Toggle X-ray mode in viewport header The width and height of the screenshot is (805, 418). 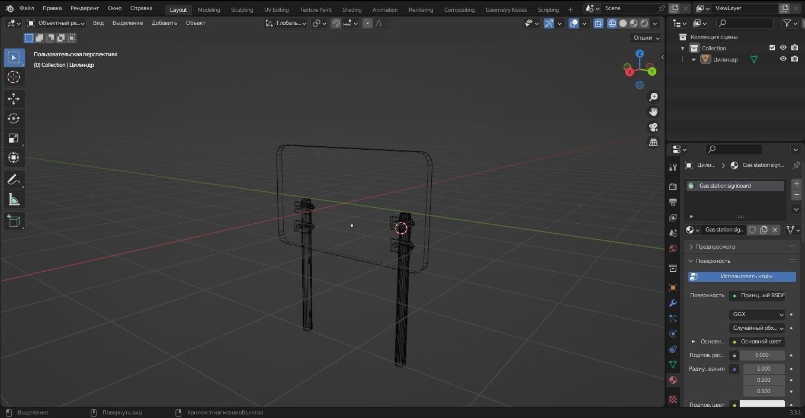pos(598,23)
